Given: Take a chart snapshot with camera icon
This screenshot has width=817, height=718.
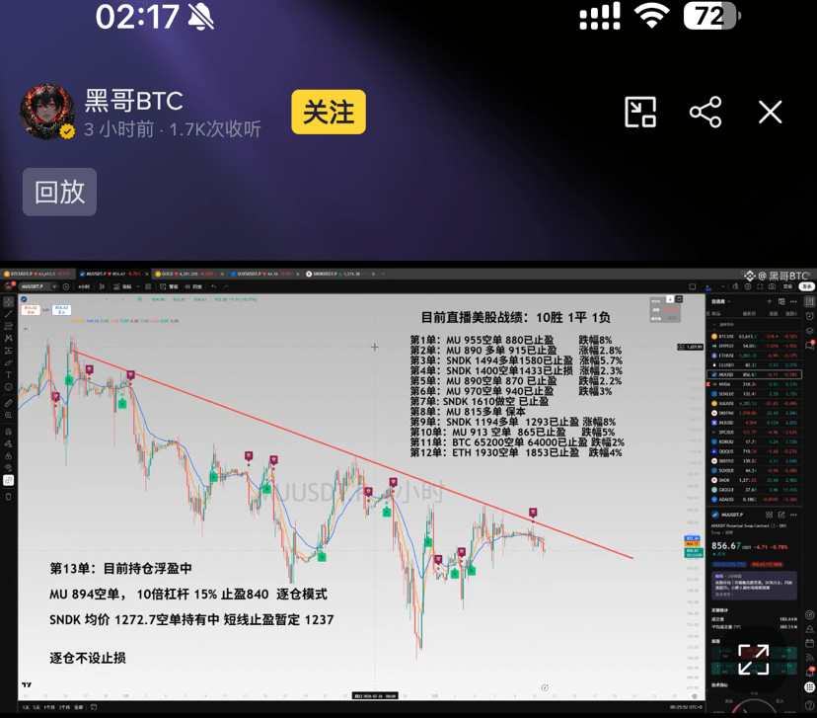Looking at the screenshot, I should pyautogui.click(x=772, y=286).
